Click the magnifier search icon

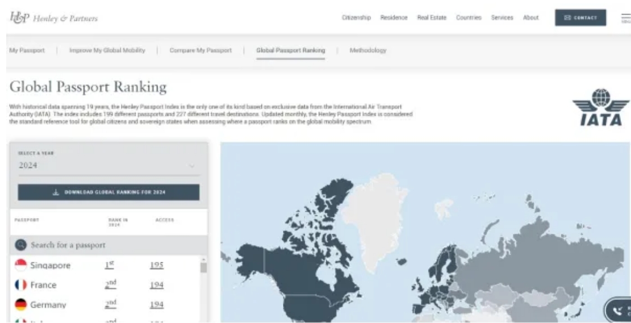(21, 245)
